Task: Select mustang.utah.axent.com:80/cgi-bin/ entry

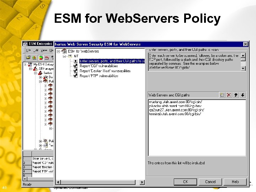Action: point(176,102)
